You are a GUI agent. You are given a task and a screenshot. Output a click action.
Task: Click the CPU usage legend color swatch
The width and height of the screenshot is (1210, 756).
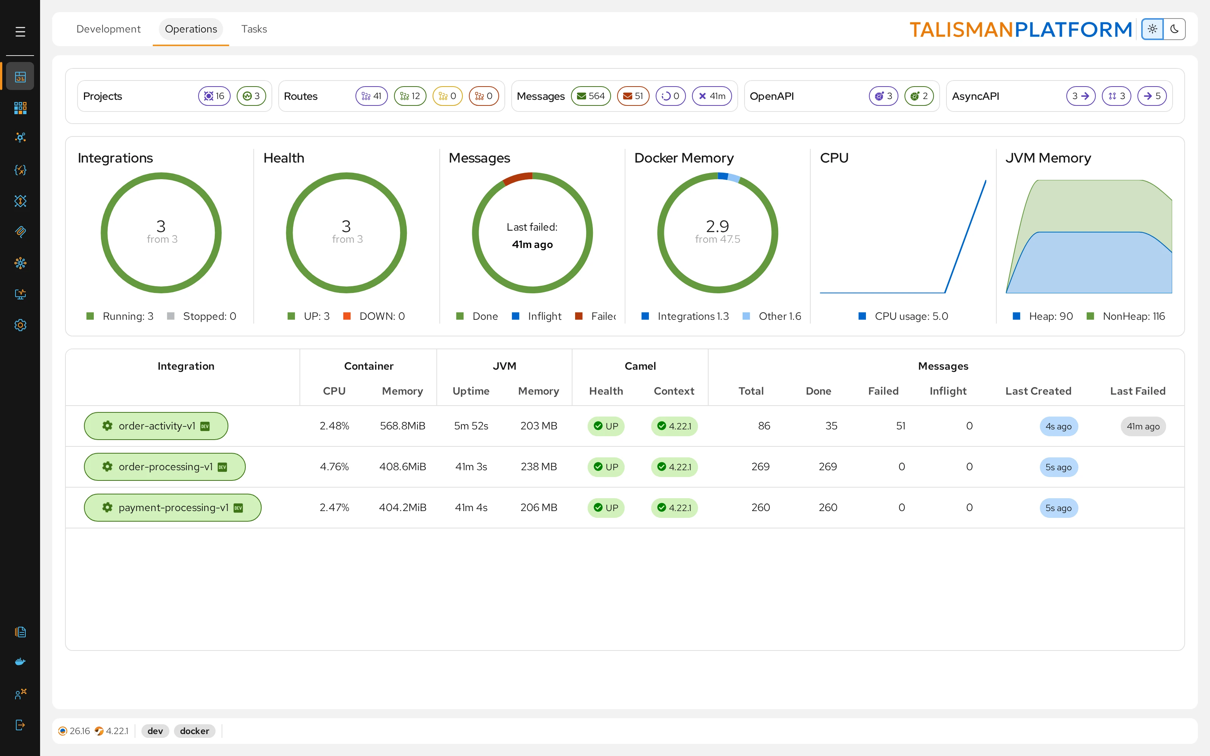[862, 316]
